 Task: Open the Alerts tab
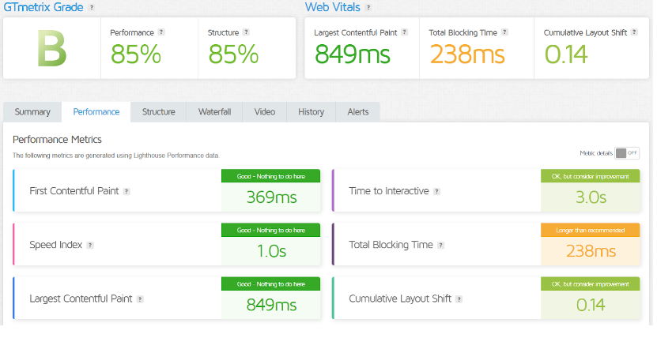coord(358,111)
